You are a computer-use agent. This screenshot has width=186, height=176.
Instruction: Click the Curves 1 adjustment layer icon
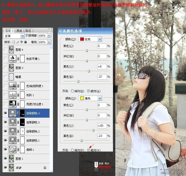tap(13, 149)
